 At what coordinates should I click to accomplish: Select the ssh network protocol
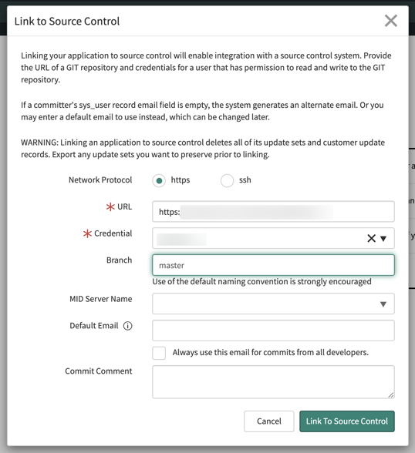coord(227,181)
